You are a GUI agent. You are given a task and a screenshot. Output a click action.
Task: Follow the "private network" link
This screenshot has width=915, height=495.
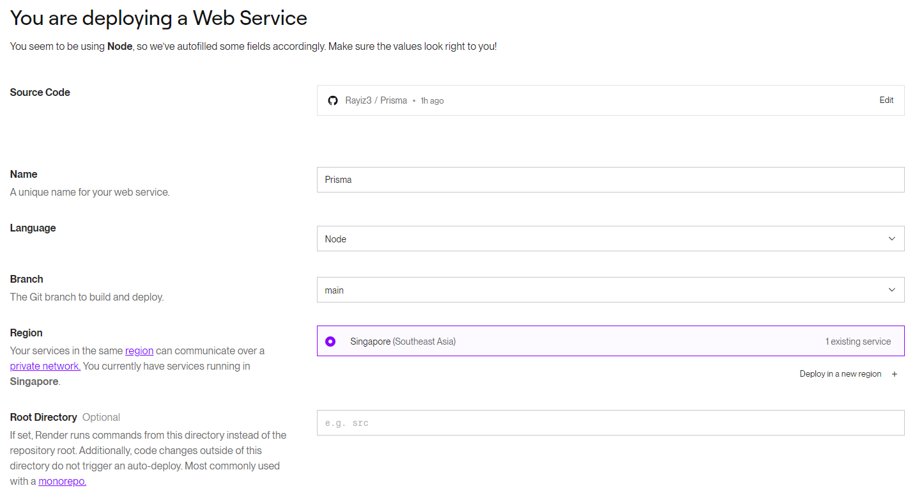coord(45,366)
